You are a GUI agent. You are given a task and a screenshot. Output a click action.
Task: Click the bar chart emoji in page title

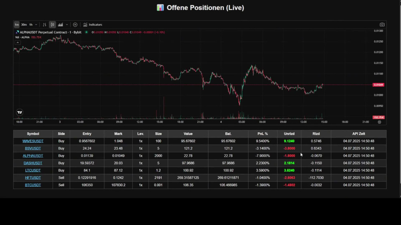[160, 8]
